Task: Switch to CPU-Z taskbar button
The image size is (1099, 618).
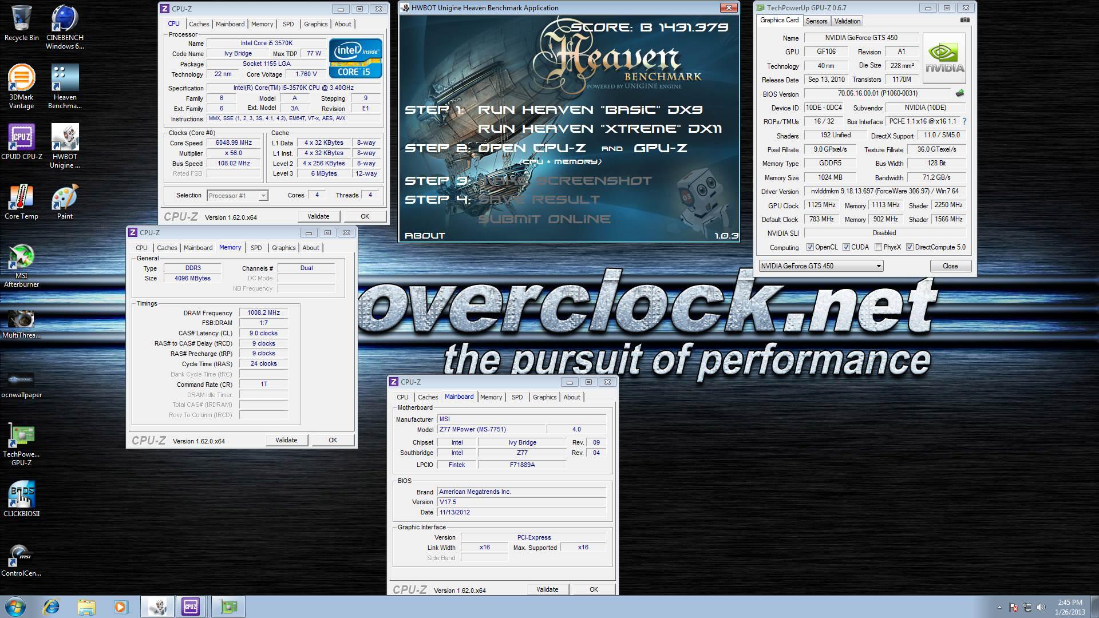Action: point(191,607)
